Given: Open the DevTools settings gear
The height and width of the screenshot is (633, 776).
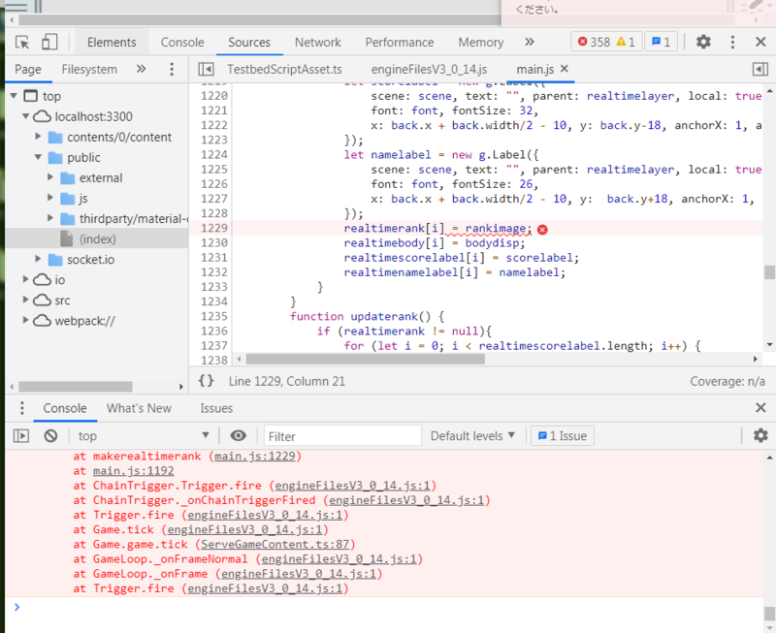Looking at the screenshot, I should (x=703, y=42).
